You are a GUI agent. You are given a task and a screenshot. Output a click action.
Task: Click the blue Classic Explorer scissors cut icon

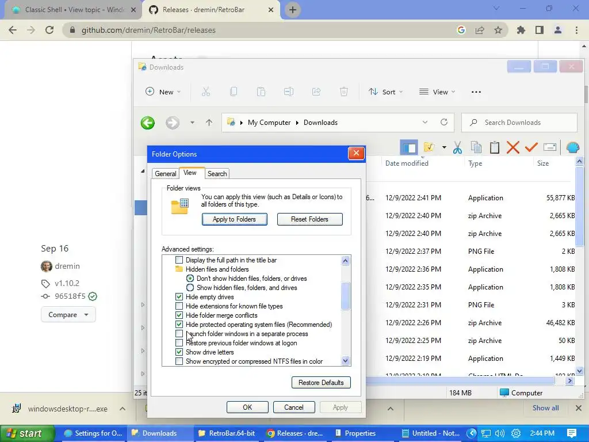coord(457,147)
